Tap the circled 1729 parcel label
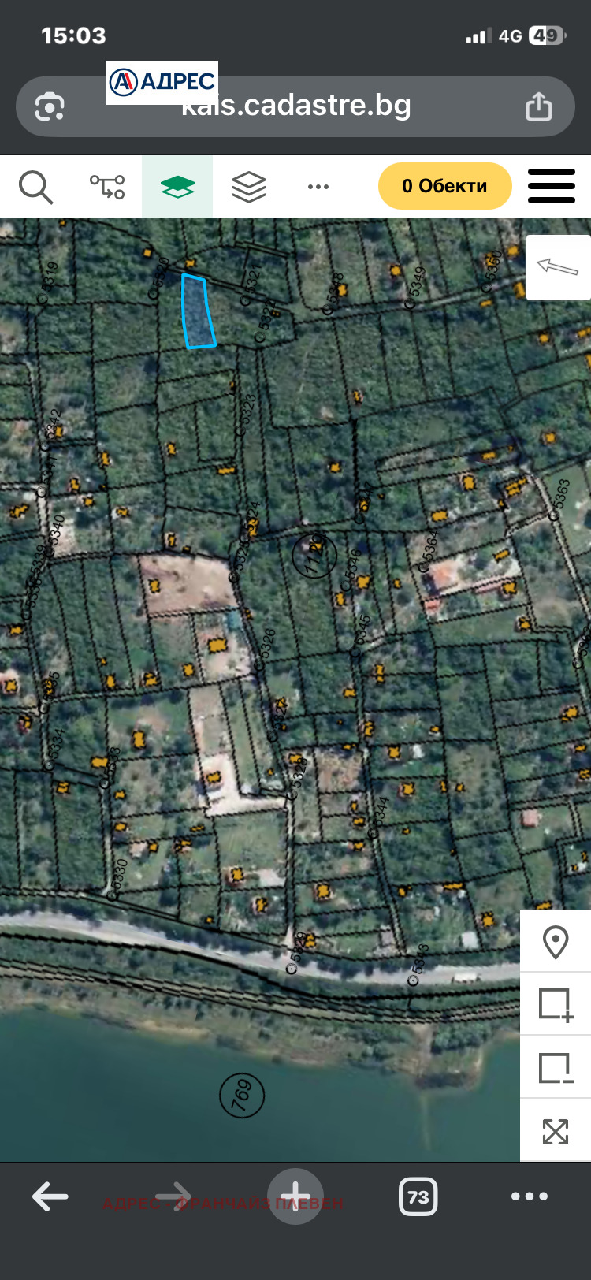 (x=314, y=554)
